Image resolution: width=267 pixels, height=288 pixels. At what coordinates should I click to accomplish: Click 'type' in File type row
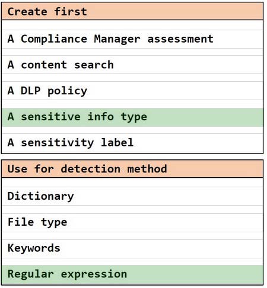point(54,223)
